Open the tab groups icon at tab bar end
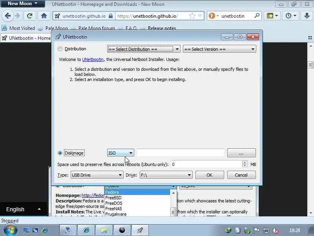Screen dimensions: 314x236 point(310,37)
